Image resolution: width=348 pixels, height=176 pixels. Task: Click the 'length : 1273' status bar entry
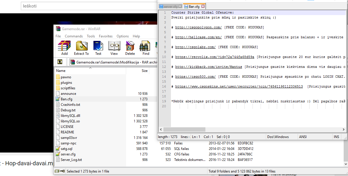(x=168, y=137)
